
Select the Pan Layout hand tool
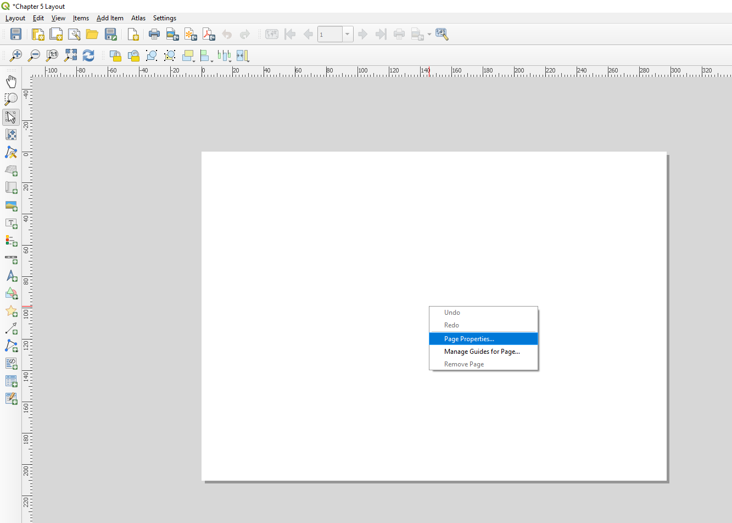point(11,81)
